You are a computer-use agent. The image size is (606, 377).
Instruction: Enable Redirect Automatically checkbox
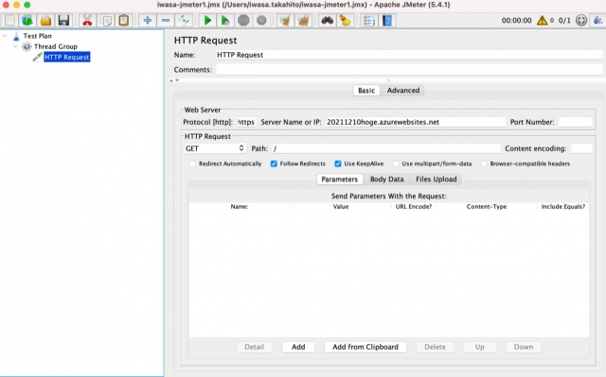(x=193, y=163)
